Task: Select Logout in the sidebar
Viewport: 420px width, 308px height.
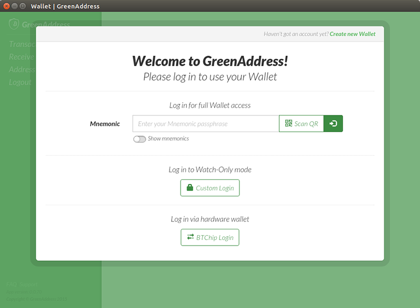Action: pos(19,82)
